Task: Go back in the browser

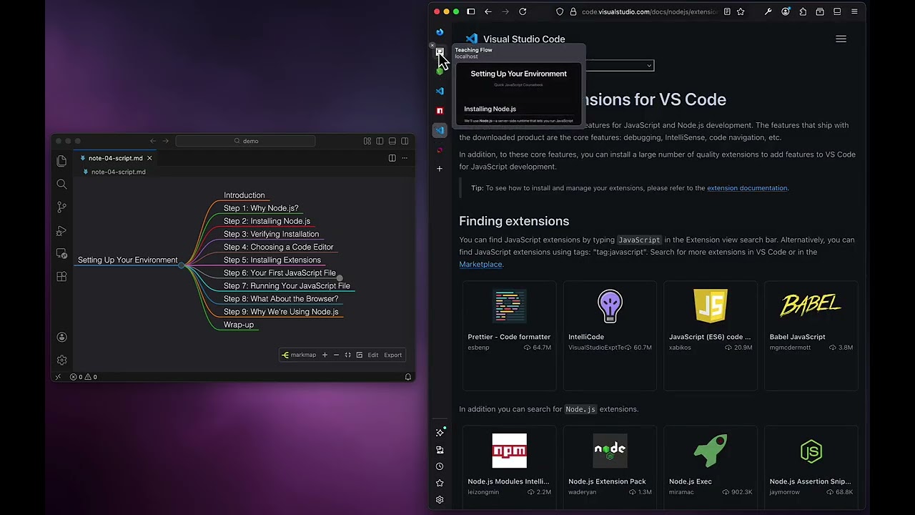Action: 488,11
